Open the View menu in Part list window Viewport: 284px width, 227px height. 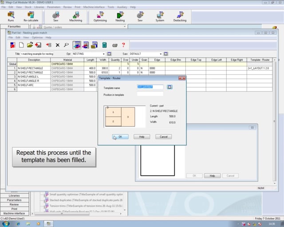pos(26,38)
